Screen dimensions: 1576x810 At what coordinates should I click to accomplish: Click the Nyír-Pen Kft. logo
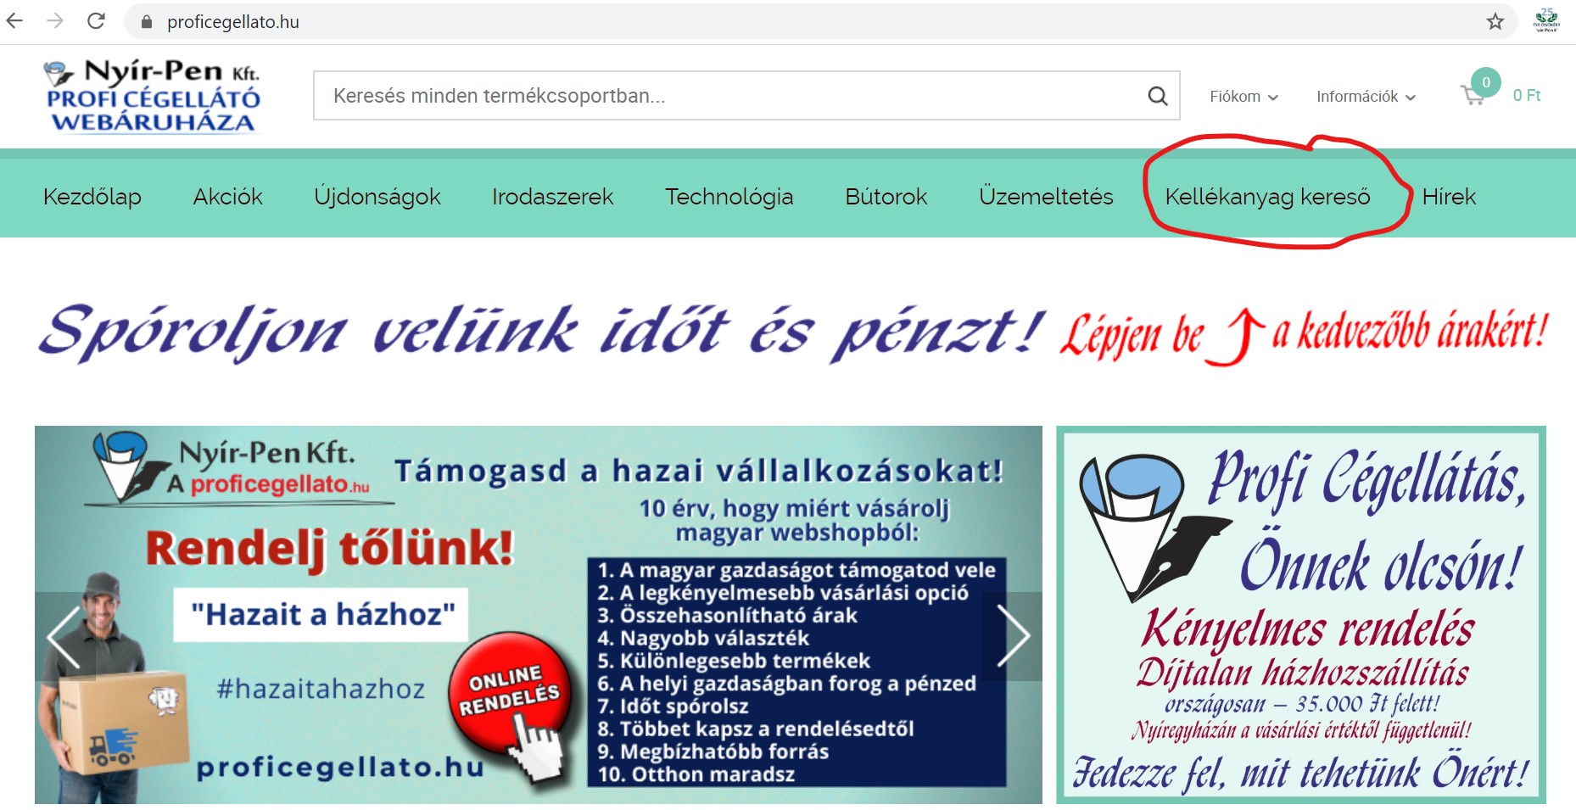[153, 96]
